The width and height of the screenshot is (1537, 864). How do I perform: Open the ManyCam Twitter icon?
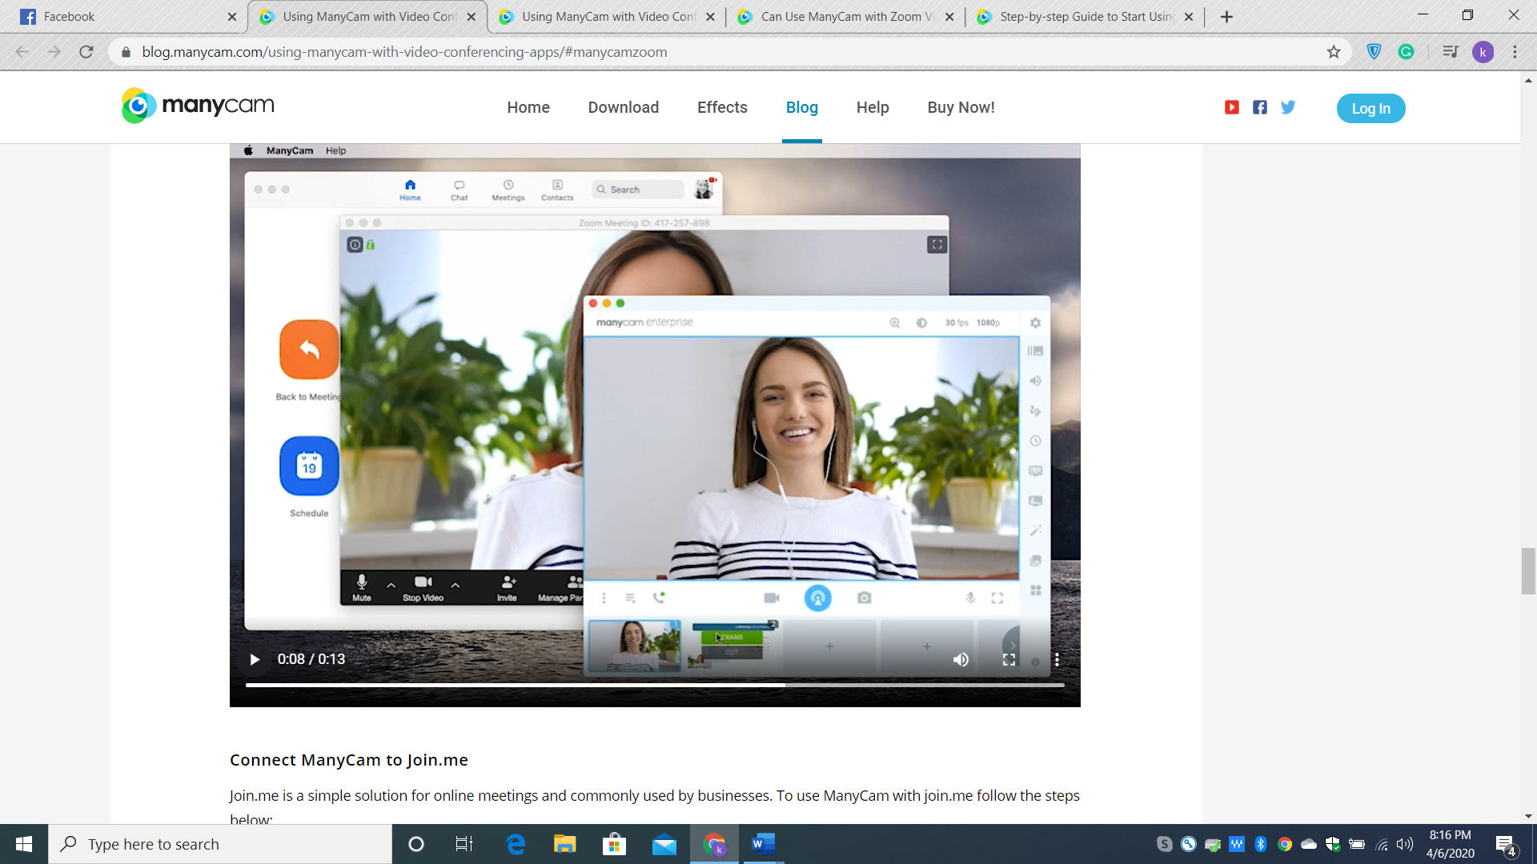[1288, 107]
